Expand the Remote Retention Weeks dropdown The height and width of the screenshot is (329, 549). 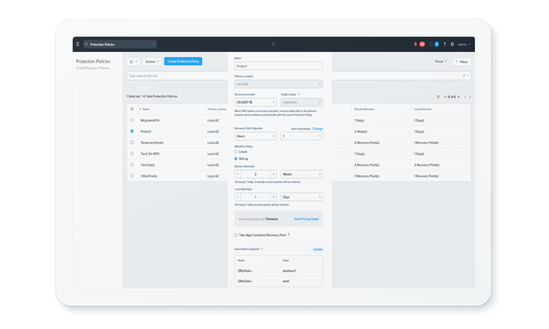click(301, 174)
